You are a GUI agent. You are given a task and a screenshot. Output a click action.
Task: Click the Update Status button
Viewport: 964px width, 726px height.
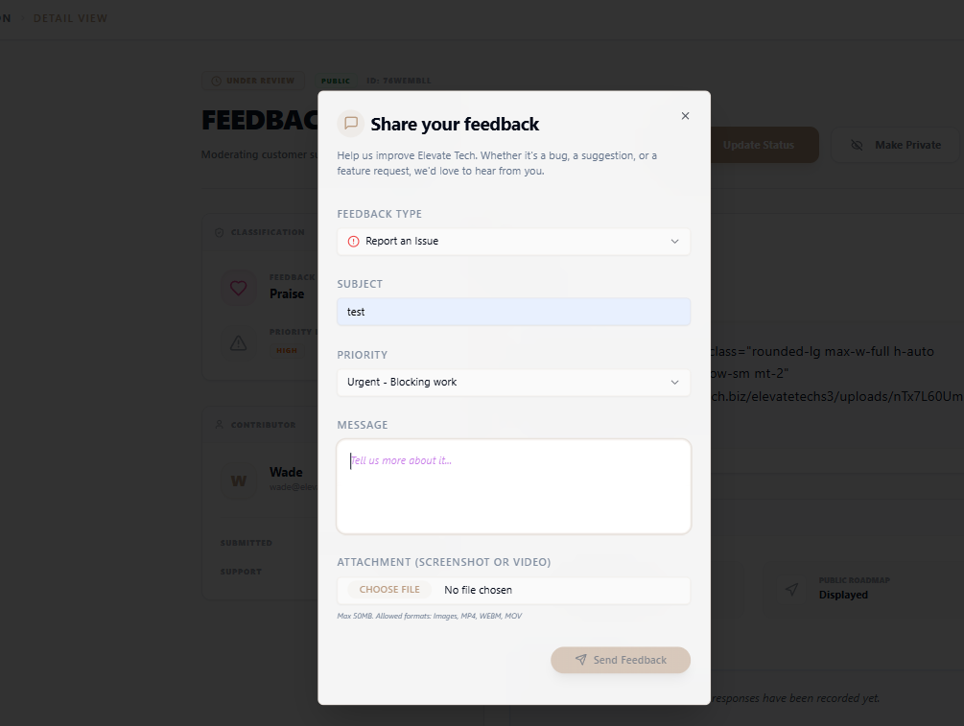(x=758, y=145)
